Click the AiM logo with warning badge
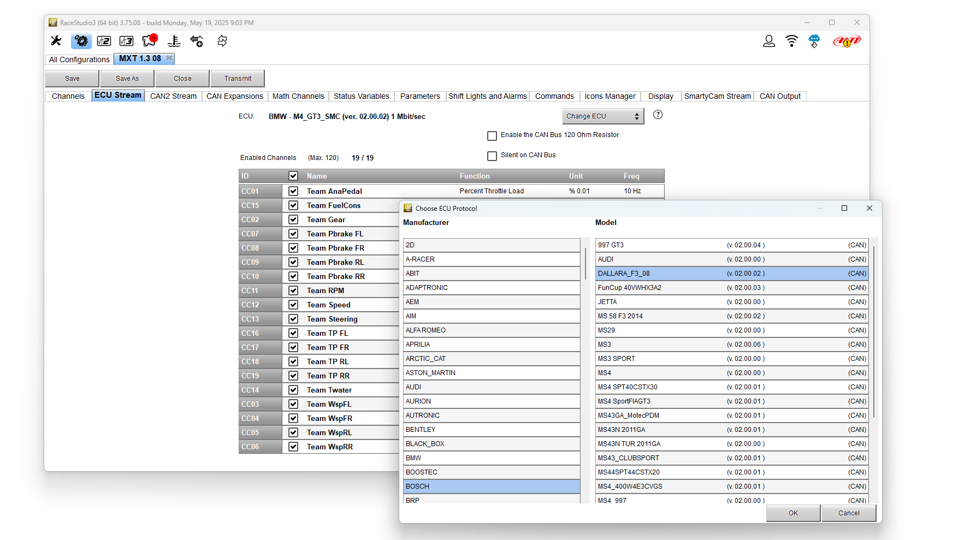This screenshot has width=970, height=540. (847, 41)
